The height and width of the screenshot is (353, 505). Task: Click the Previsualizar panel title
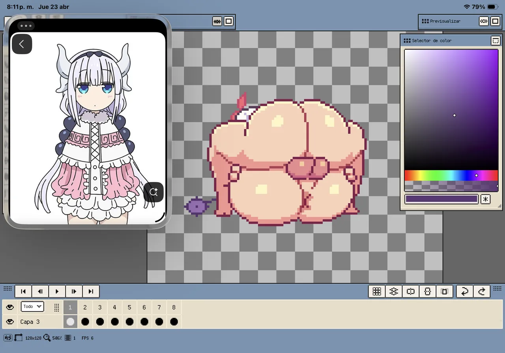[x=445, y=21]
